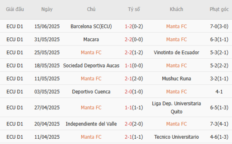Open Sociedad Deportiva Aucas team link

[91, 65]
